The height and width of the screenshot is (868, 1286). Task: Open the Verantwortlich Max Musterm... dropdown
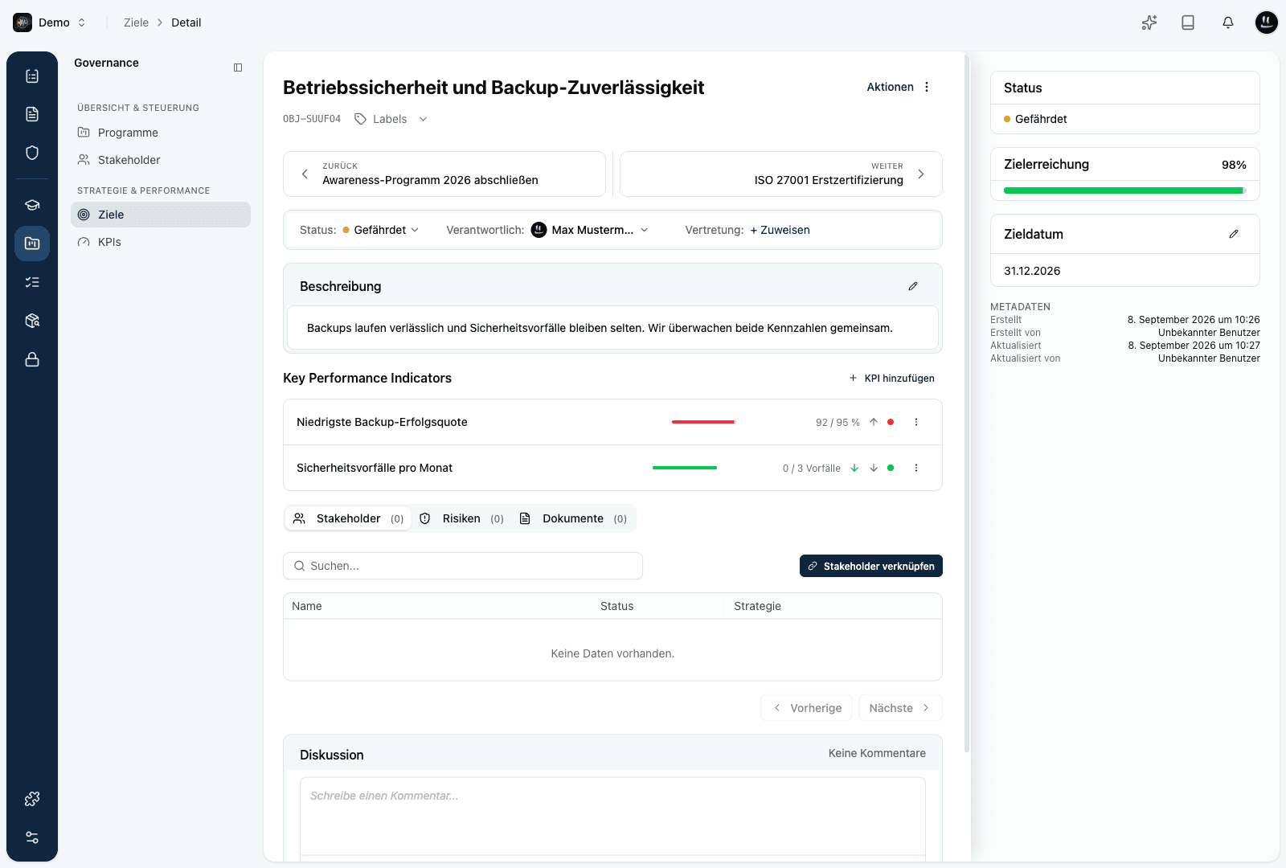[x=590, y=230]
